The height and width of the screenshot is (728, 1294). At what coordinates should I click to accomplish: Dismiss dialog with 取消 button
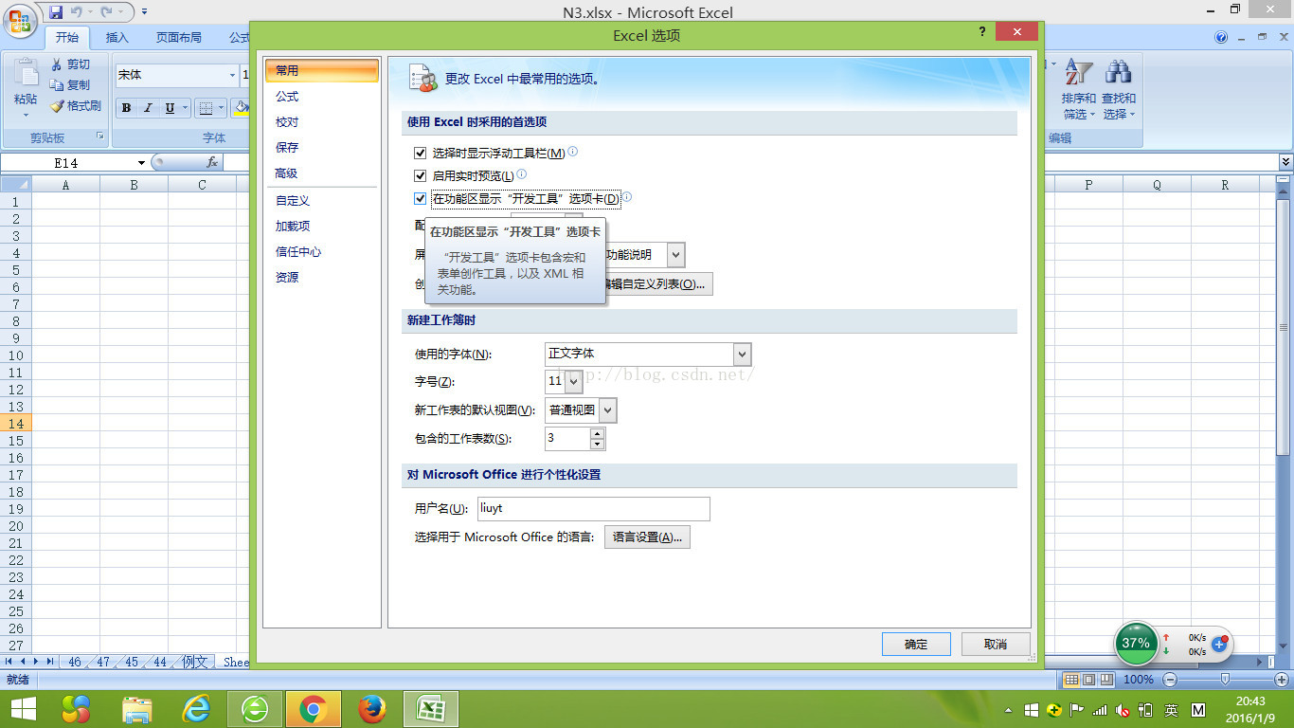point(996,645)
